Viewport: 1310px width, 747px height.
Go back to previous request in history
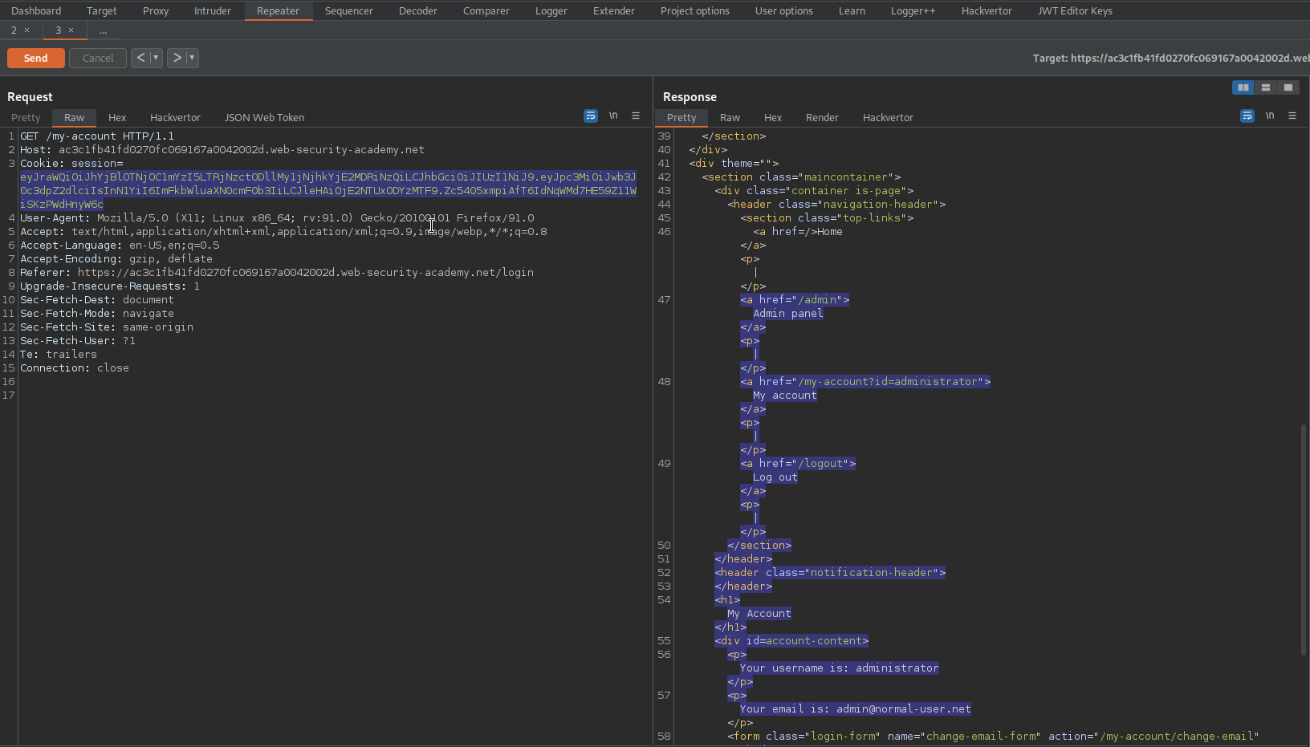click(x=140, y=58)
